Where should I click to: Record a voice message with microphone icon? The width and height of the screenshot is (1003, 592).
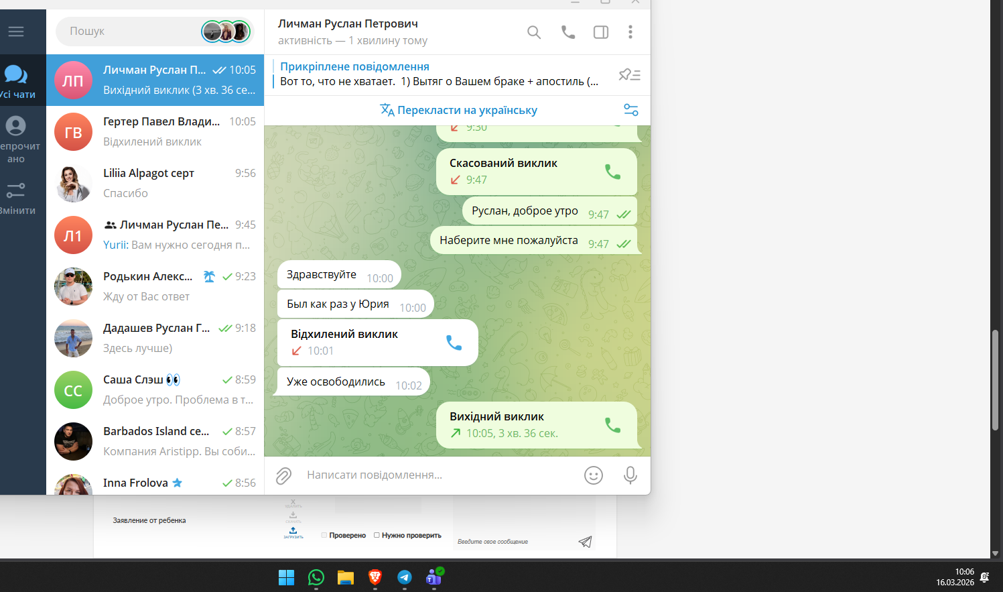pos(630,475)
